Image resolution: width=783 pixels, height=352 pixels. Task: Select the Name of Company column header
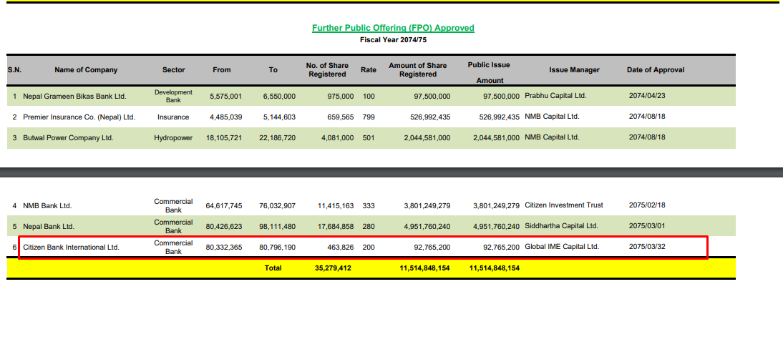pos(86,70)
